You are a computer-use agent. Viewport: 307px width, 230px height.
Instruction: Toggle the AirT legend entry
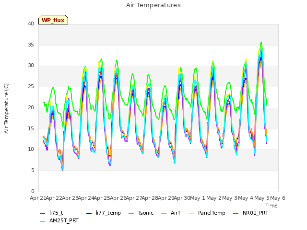coord(171,213)
